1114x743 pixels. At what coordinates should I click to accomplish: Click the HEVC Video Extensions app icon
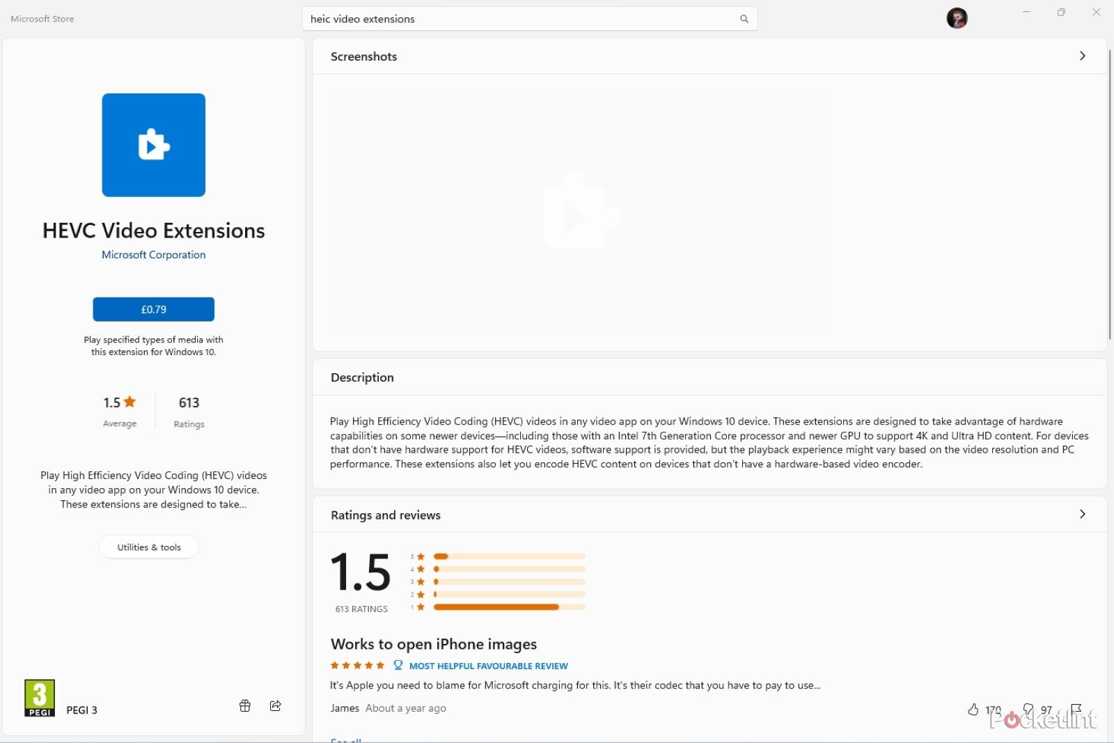[154, 145]
